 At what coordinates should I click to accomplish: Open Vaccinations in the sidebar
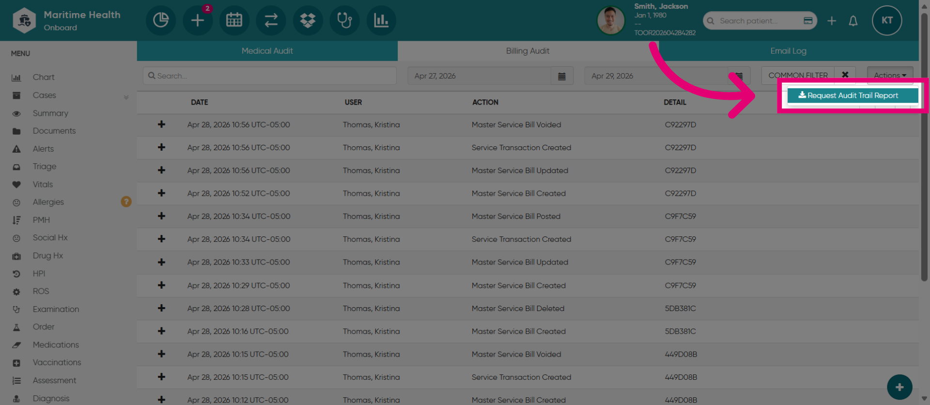tap(57, 362)
